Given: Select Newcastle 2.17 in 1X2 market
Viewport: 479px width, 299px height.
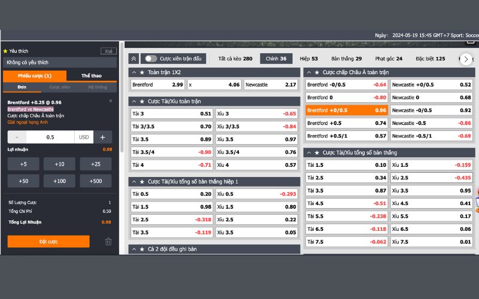Looking at the screenshot, I should (271, 85).
